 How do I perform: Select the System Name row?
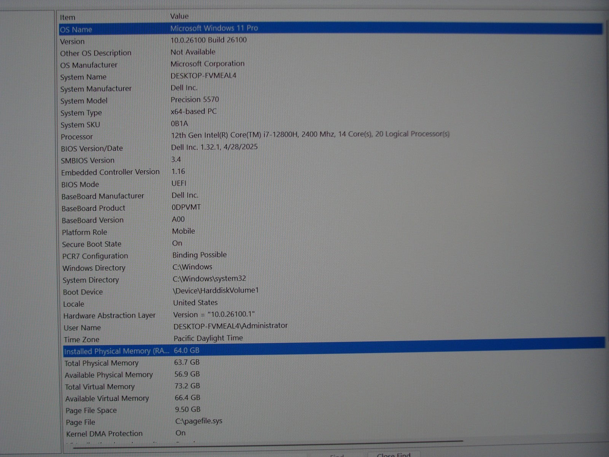pos(83,77)
